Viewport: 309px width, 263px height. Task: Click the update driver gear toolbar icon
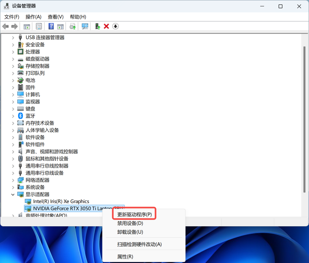73,26
